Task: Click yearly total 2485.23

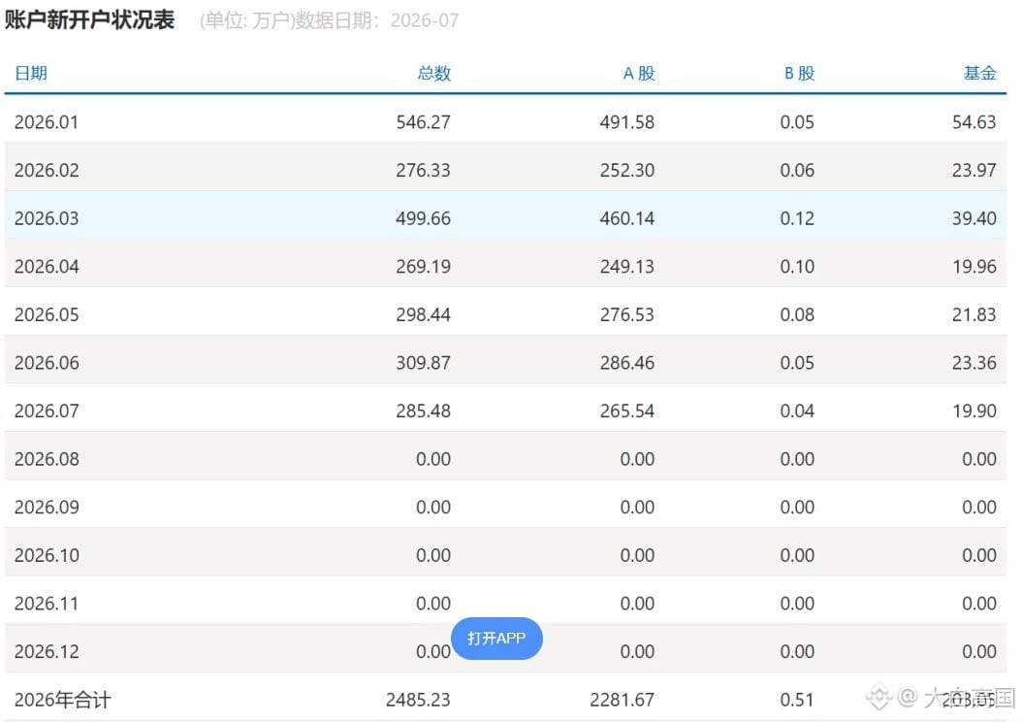Action: 418,700
